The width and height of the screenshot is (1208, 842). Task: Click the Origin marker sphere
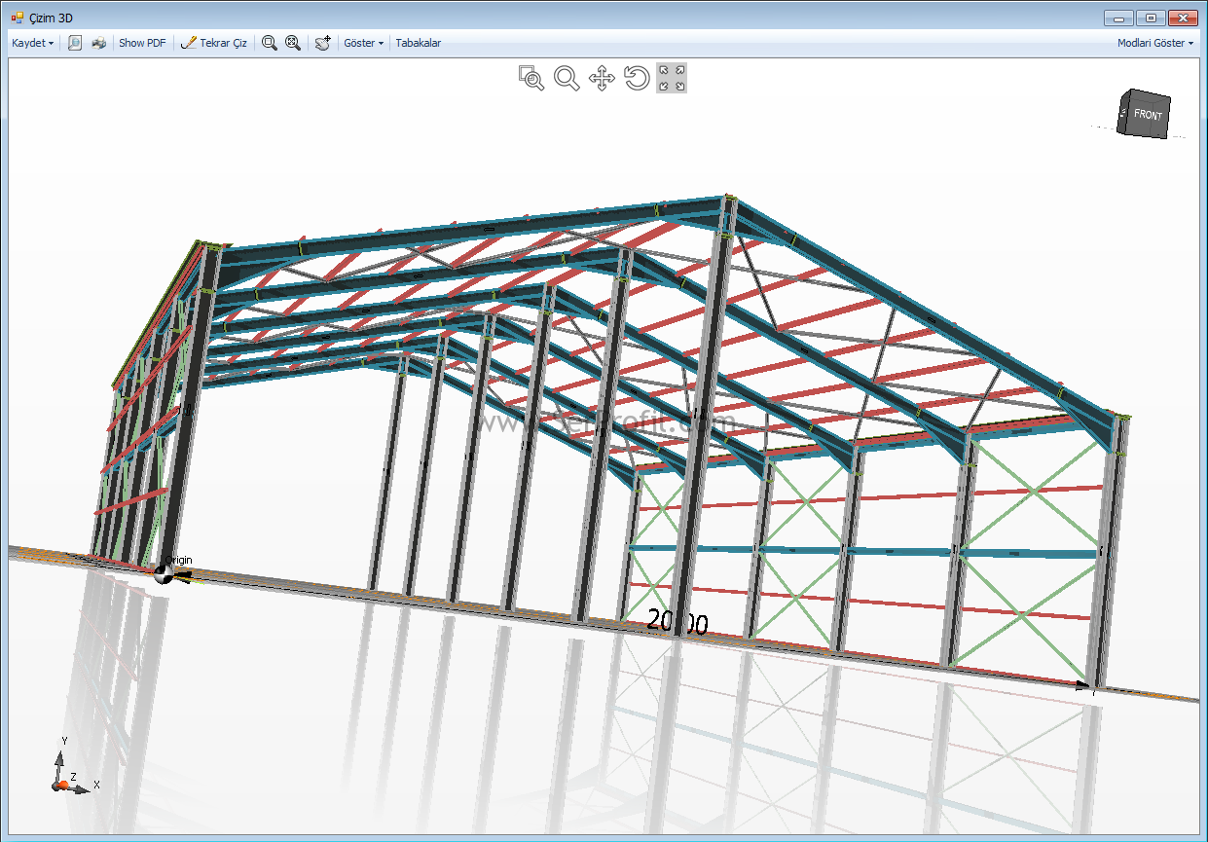pyautogui.click(x=163, y=574)
